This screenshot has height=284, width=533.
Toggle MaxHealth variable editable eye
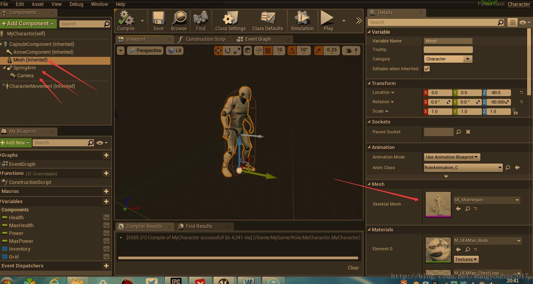coord(107,225)
